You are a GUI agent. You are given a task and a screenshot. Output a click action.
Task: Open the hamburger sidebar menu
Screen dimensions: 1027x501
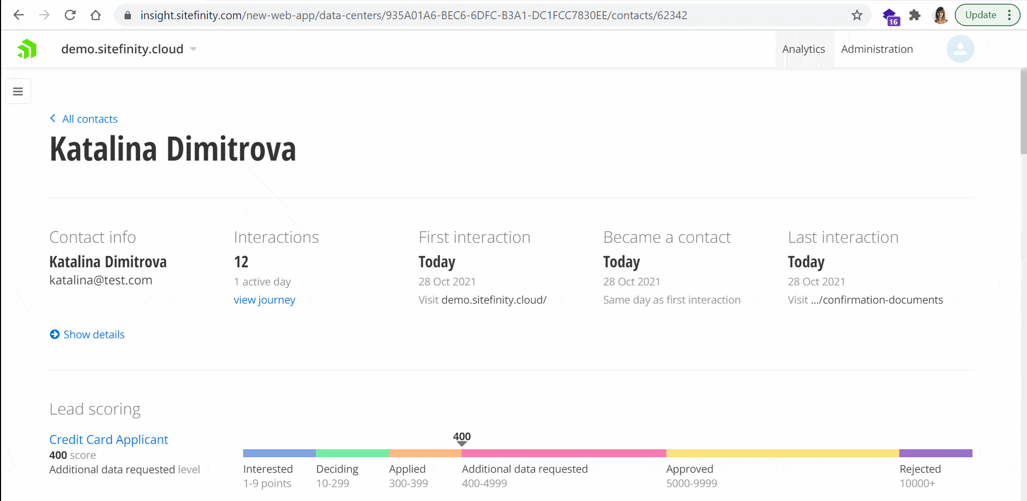pos(18,92)
